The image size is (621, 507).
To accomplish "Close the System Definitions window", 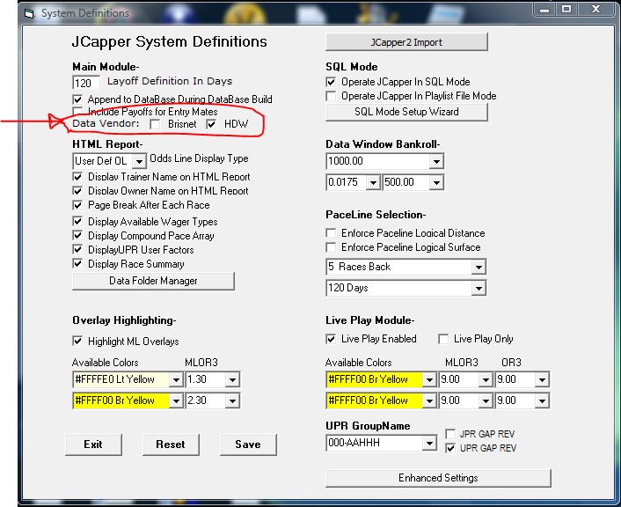I will coord(595,9).
